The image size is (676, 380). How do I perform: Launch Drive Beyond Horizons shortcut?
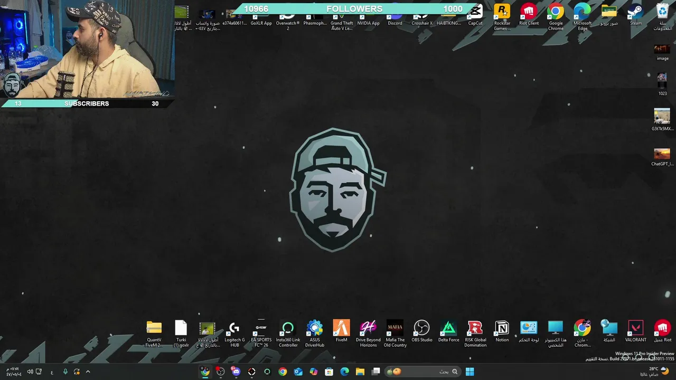point(368,334)
